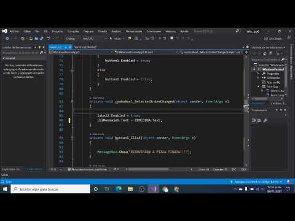Image resolution: width=295 pixels, height=221 pixels.
Task: Open the Herramientas menu
Action: (134, 31)
